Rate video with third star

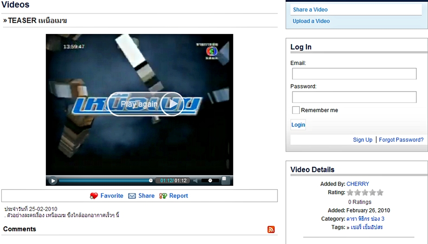tap(365, 192)
